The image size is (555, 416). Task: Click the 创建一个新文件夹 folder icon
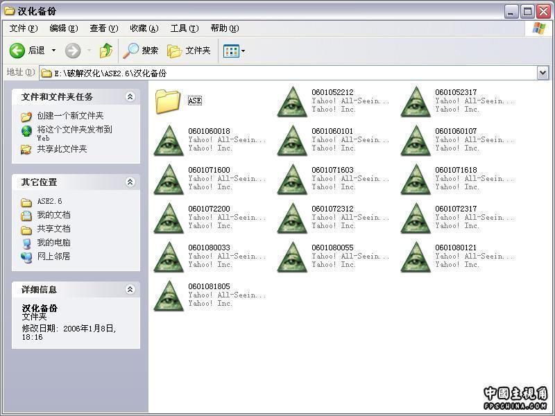pyautogui.click(x=26, y=116)
